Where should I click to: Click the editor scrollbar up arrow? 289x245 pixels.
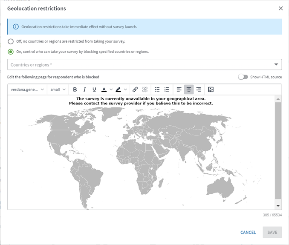278,99
